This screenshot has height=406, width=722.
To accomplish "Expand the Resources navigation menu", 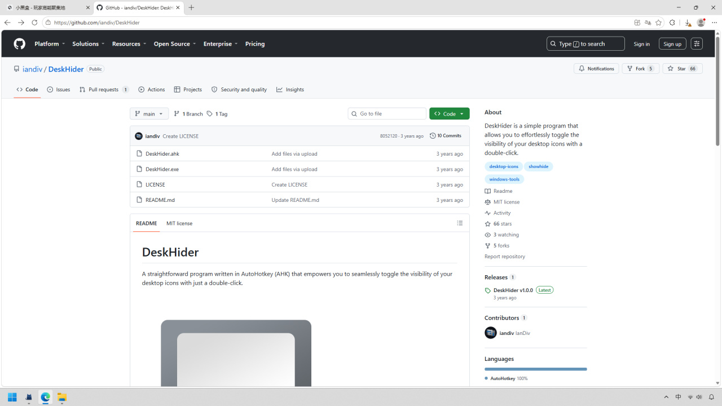I will click(129, 44).
